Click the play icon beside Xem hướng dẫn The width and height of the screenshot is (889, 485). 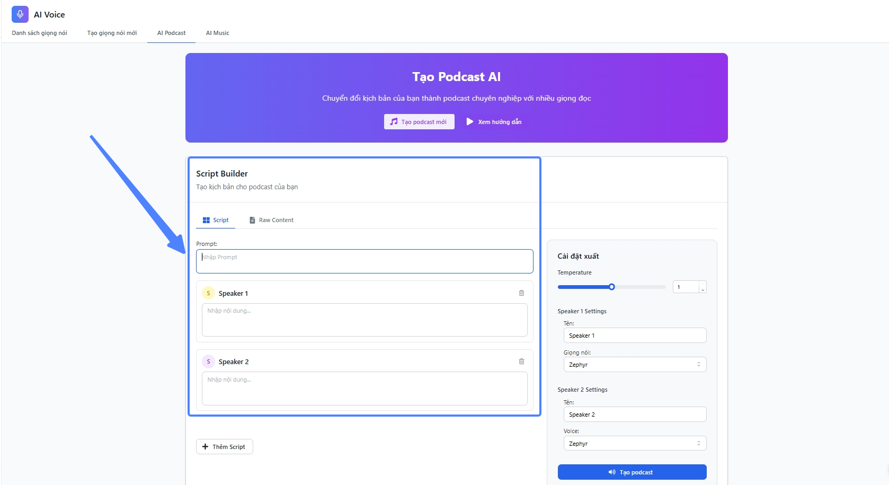click(469, 122)
